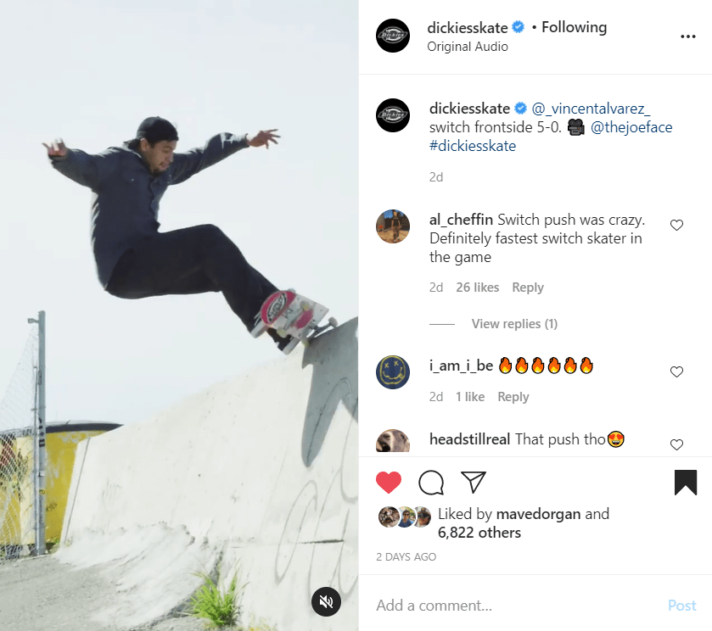Like i_am_i_be's fire emoji comment
The image size is (712, 631).
676,371
